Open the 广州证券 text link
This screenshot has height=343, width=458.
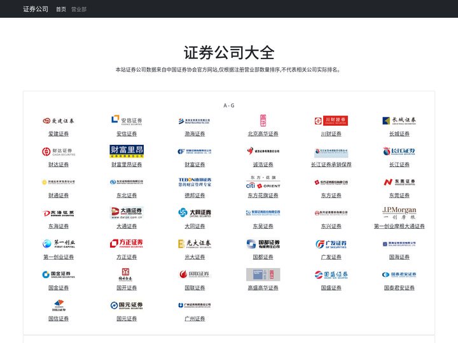click(x=195, y=318)
